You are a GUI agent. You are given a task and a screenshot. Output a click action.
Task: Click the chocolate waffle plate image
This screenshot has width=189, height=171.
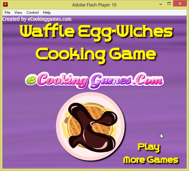click(91, 126)
